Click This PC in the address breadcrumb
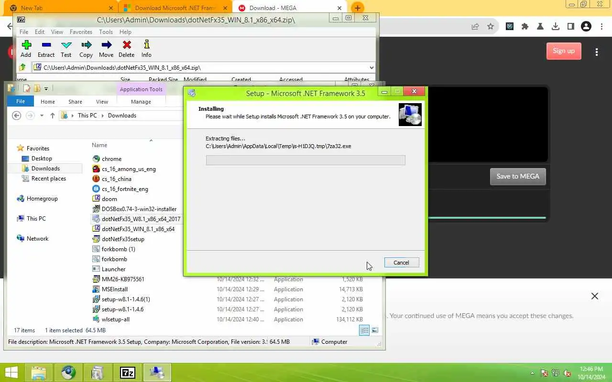The image size is (612, 382). pyautogui.click(x=87, y=116)
